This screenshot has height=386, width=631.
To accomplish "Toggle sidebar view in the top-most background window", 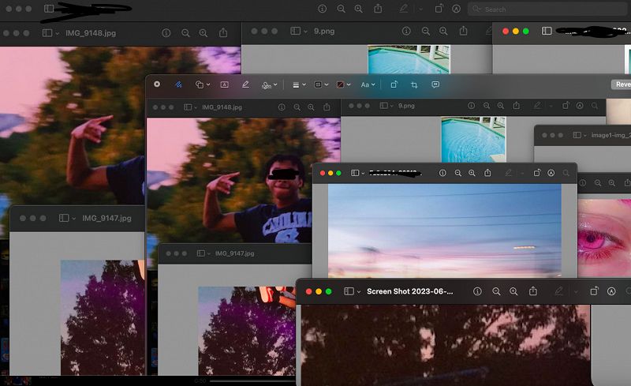I will coord(49,9).
